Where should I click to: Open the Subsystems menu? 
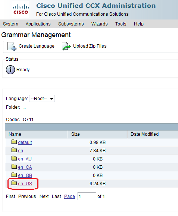click(71, 24)
